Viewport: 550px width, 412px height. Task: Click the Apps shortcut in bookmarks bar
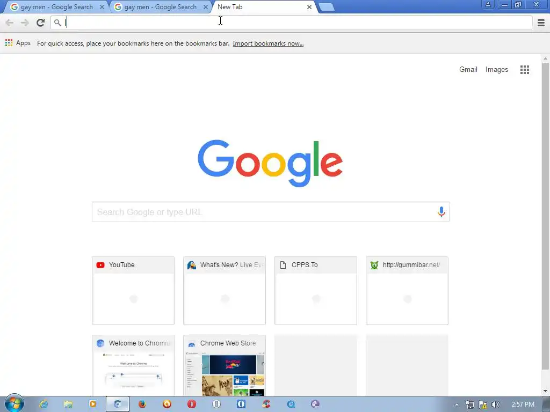coord(18,43)
